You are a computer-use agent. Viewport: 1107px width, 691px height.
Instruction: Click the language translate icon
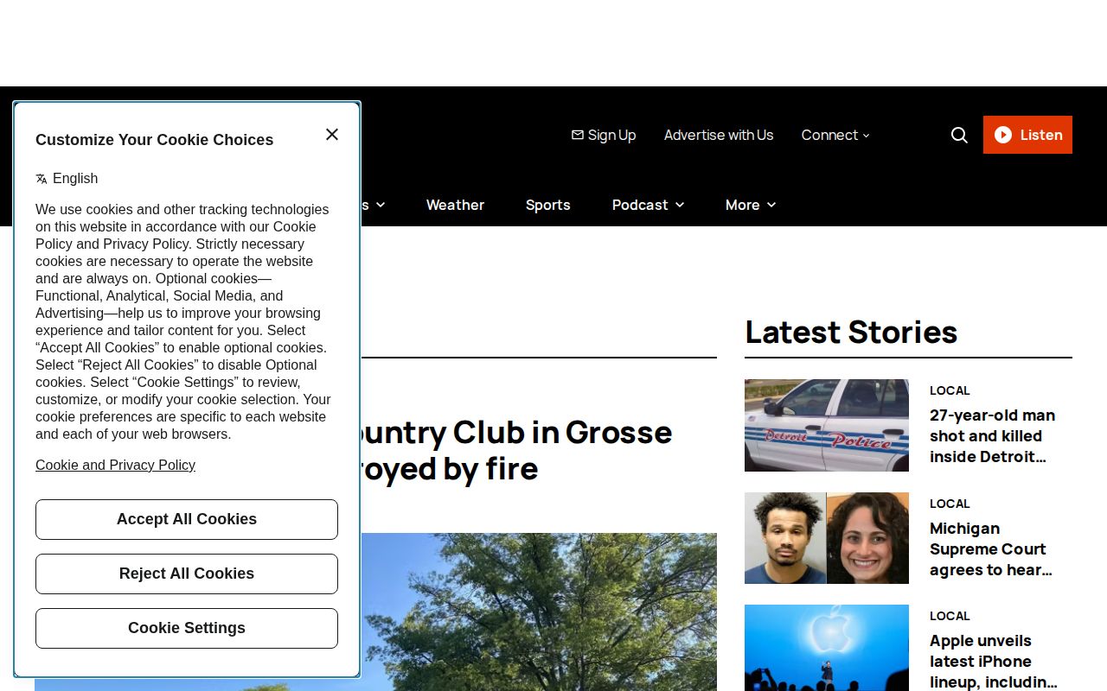coord(42,179)
